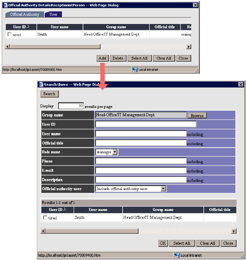Open the Role name dropdown showing manager
Screen dimensions: 246x260
point(115,152)
